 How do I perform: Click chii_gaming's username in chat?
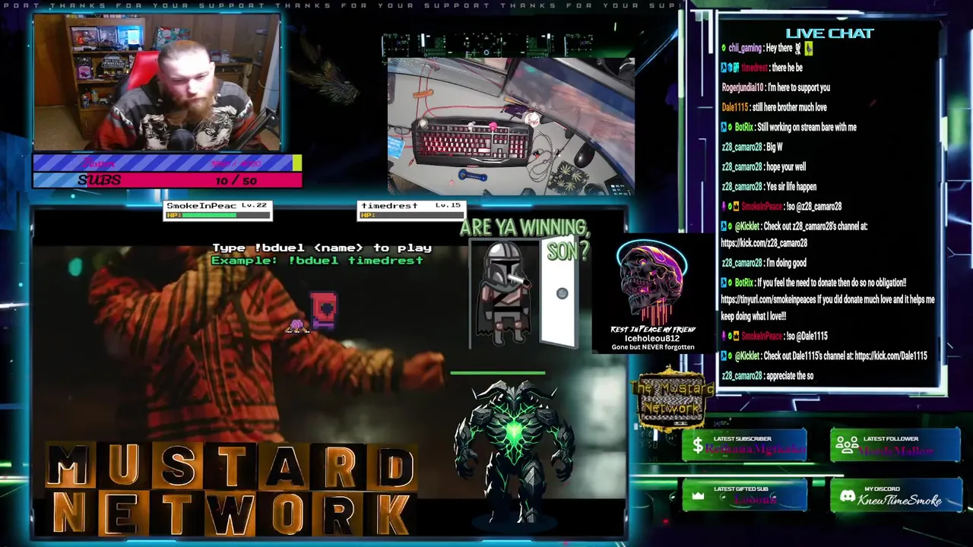pyautogui.click(x=745, y=48)
